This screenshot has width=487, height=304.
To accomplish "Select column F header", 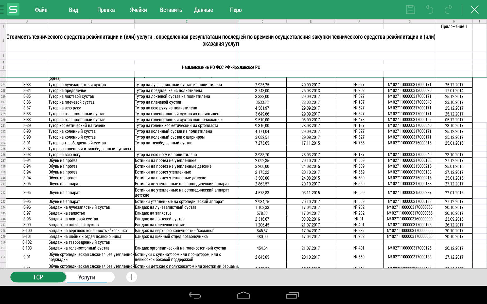I will click(x=359, y=22).
